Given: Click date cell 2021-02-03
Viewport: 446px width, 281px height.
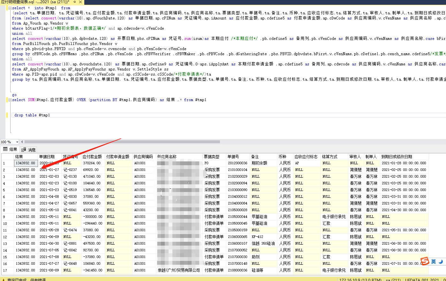Looking at the screenshot, I should coord(50,176).
